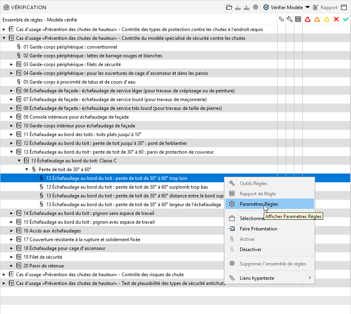Toggle the yellow triangle low severity filter
This screenshot has height=314, width=351.
coord(327,20)
